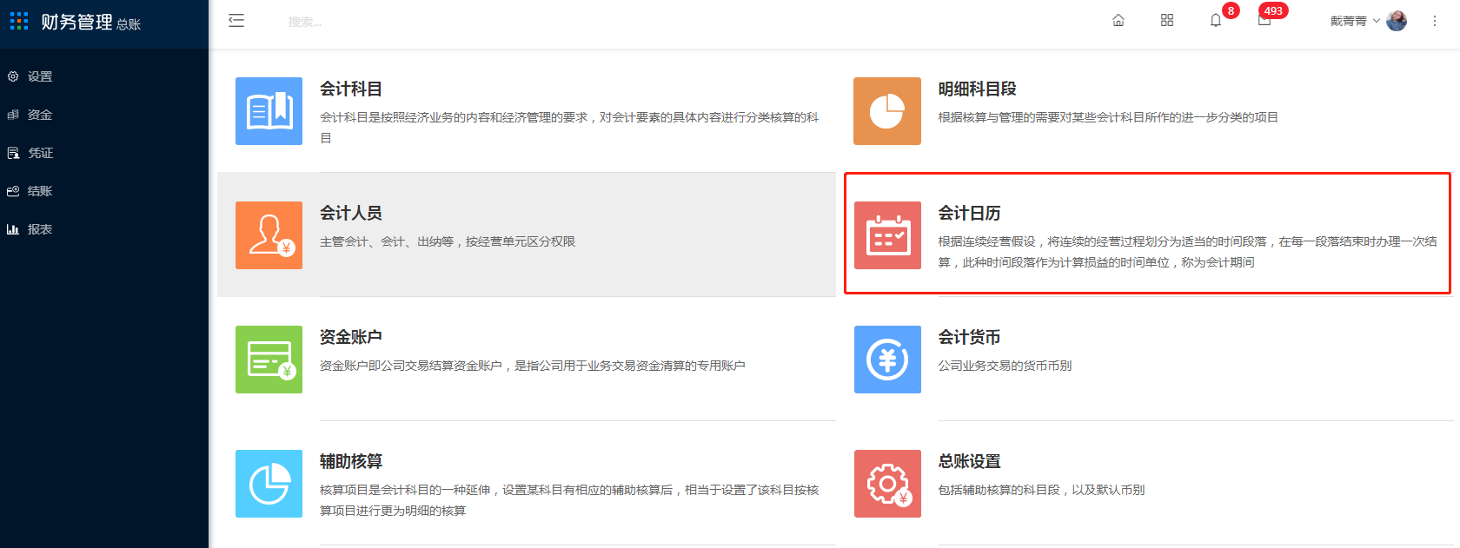Click description starting '核算项目是会计科目的一种延伸'
The width and height of the screenshot is (1460, 548).
click(x=569, y=500)
